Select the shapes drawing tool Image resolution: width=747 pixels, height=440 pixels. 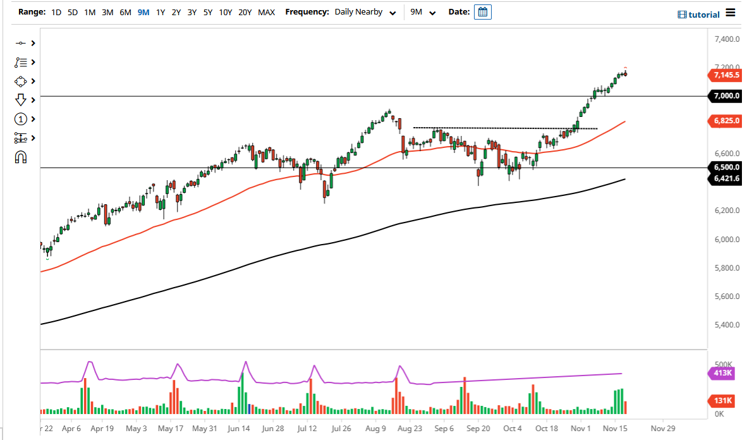(x=21, y=81)
